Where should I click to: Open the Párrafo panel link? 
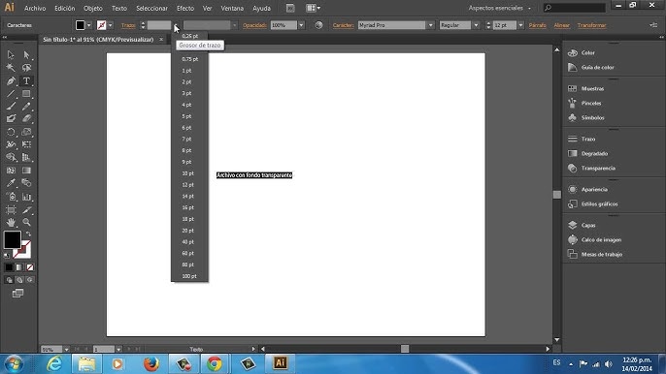[x=537, y=25]
